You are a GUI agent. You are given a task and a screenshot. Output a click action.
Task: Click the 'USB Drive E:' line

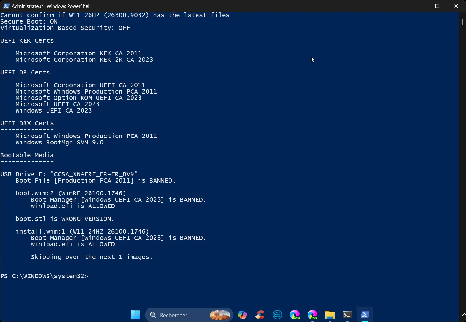pyautogui.click(x=69, y=174)
